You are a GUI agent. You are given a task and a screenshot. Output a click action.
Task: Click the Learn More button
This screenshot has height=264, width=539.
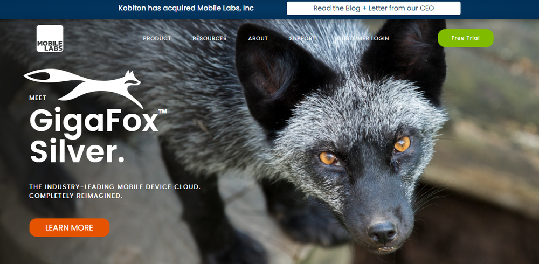tap(70, 227)
